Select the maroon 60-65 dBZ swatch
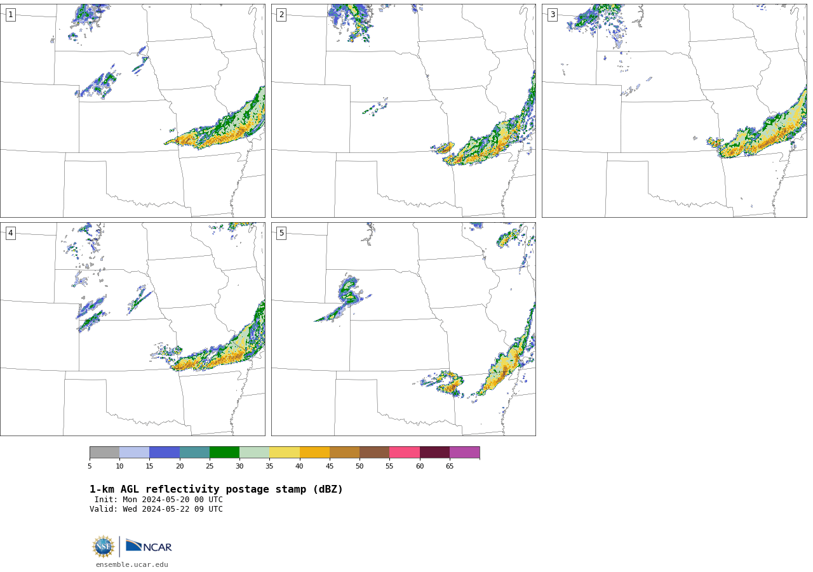The image size is (813, 572). 434,452
